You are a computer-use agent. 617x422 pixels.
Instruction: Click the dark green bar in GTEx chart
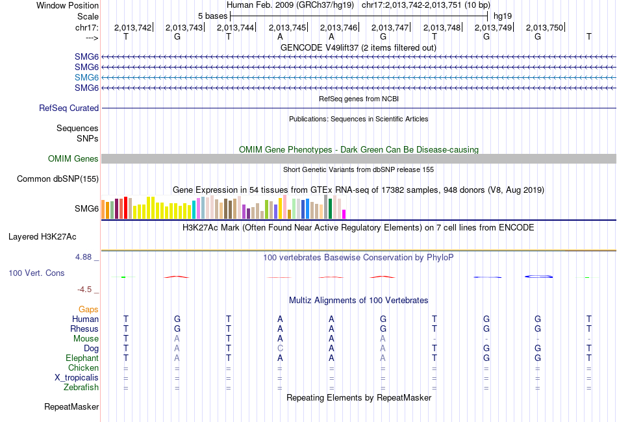(x=331, y=209)
